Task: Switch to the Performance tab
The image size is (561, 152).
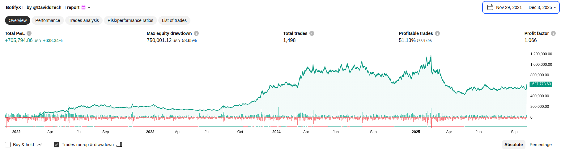Action: pyautogui.click(x=48, y=20)
